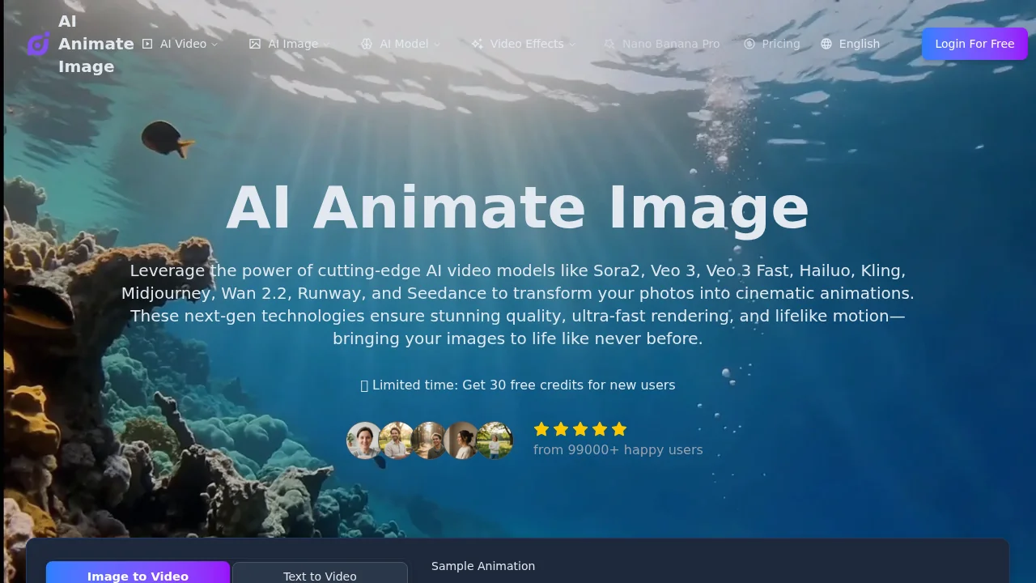The width and height of the screenshot is (1036, 583).
Task: Click the fifth rating star
Action: 619,429
